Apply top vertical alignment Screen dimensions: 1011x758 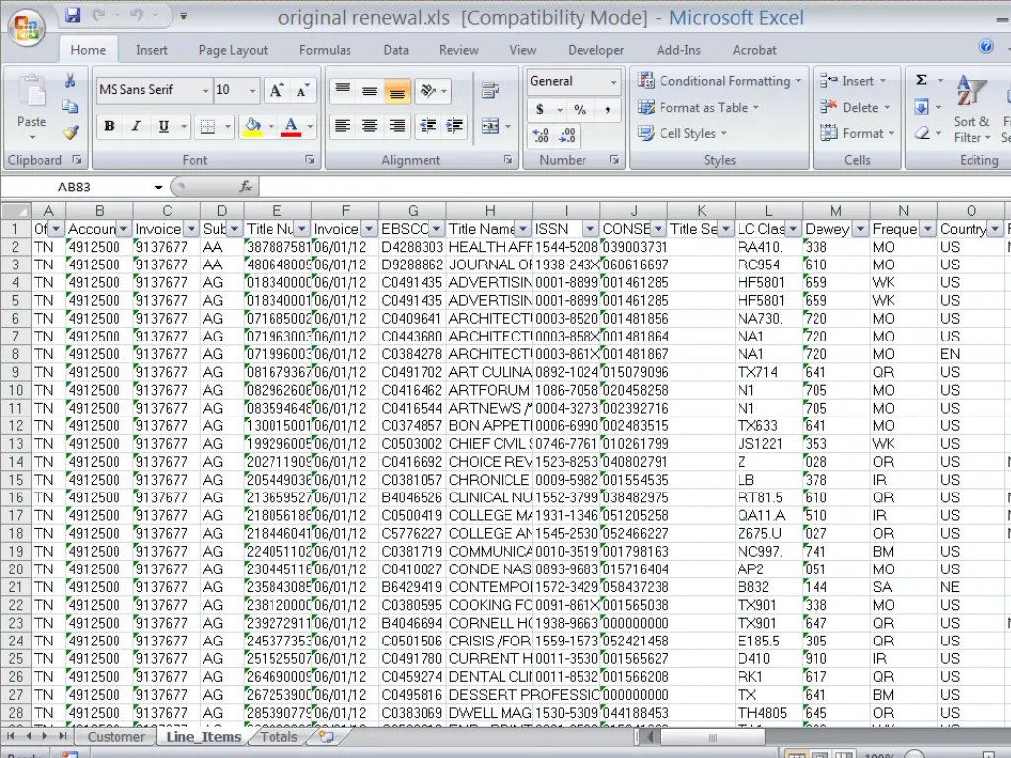(343, 91)
